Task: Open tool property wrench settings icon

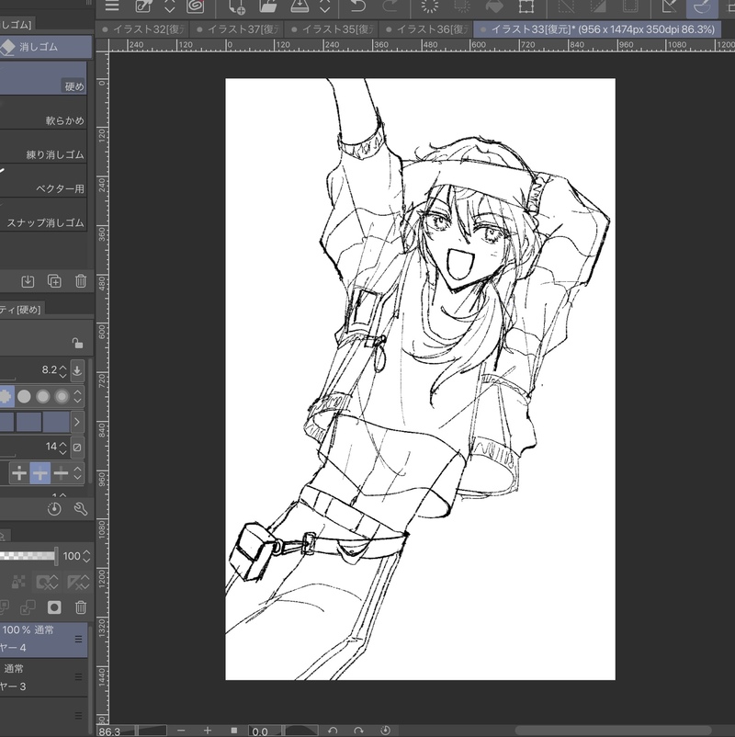Action: point(80,508)
